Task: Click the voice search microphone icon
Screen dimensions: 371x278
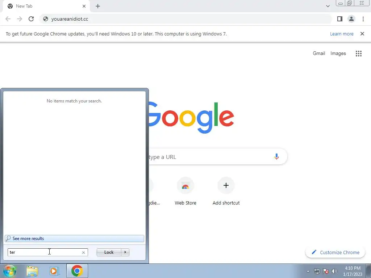Action: [x=276, y=156]
